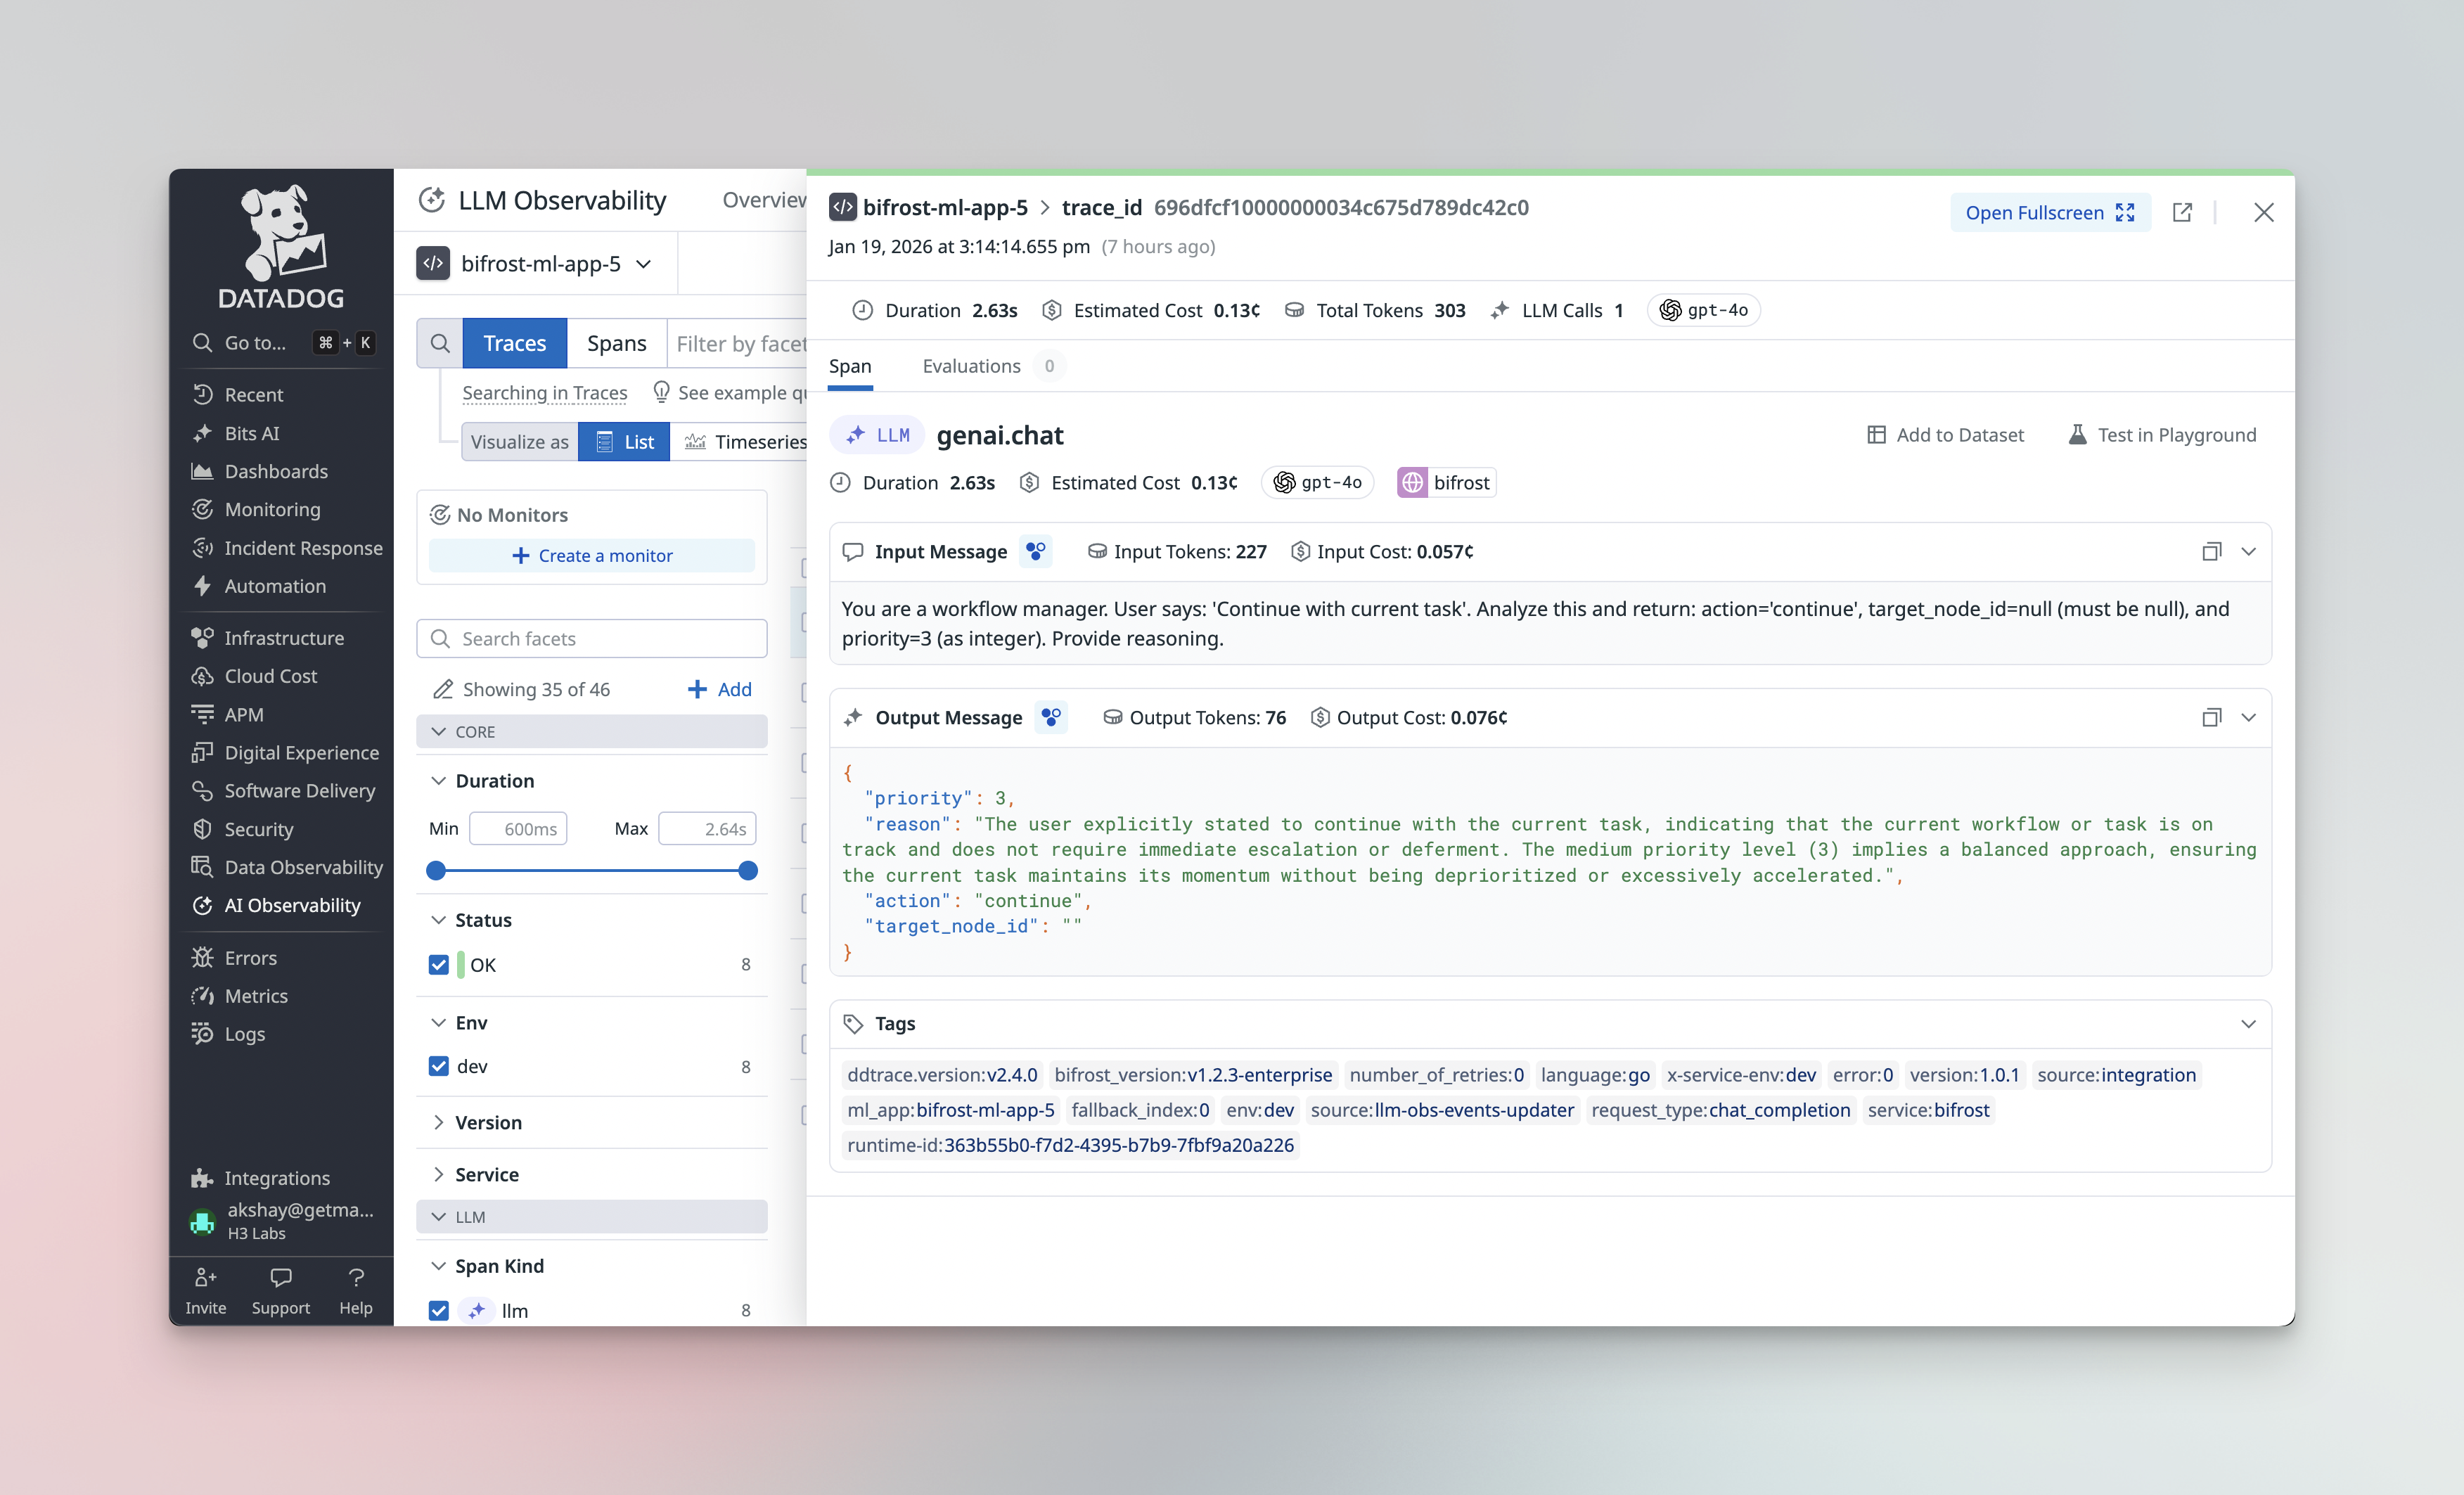This screenshot has width=2464, height=1495.
Task: Click the Search facets field
Action: pos(591,638)
